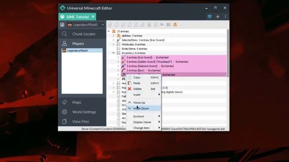289x162 pixels.
Task: Click the diamond premium icon in tab bar
Action: (x=210, y=17)
